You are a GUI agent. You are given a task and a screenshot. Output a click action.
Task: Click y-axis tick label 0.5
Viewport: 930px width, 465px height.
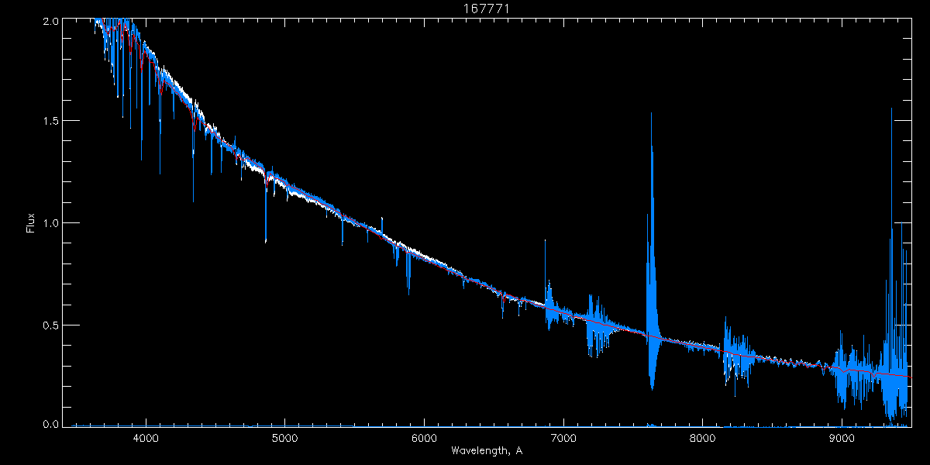[x=50, y=325]
